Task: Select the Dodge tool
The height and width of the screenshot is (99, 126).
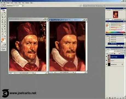Action: click(5, 26)
